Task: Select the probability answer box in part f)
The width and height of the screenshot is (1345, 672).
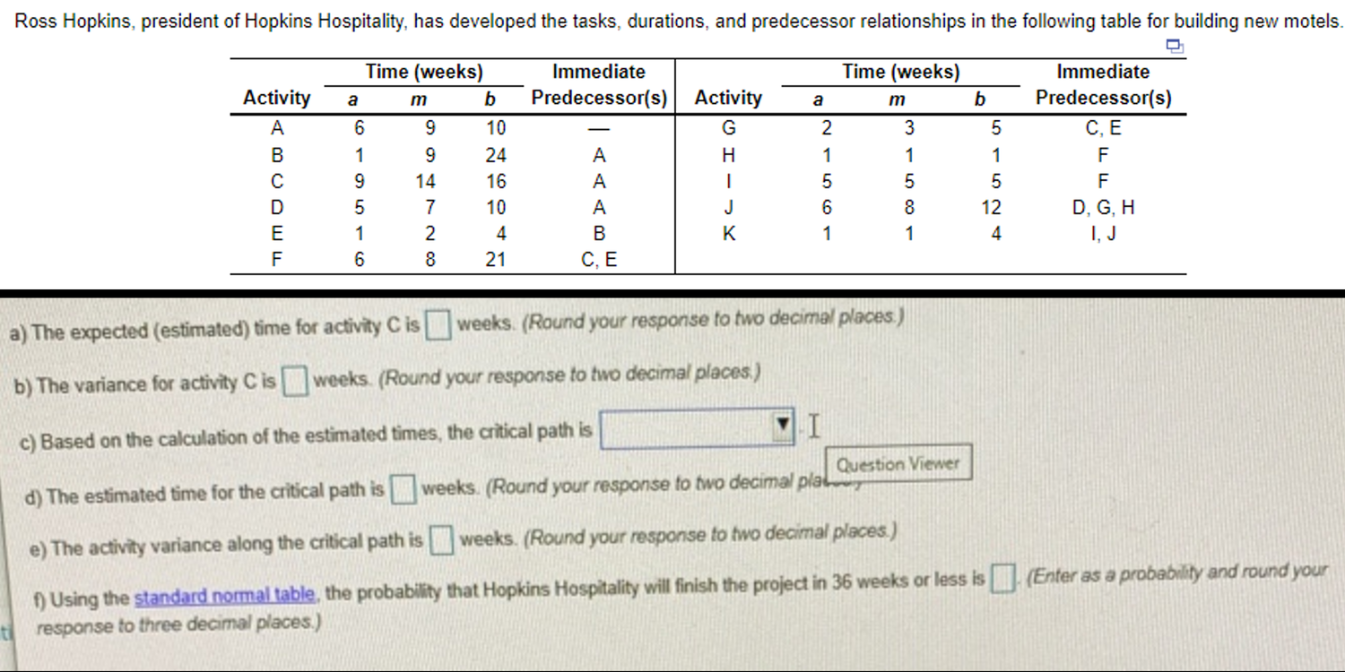Action: (1005, 579)
